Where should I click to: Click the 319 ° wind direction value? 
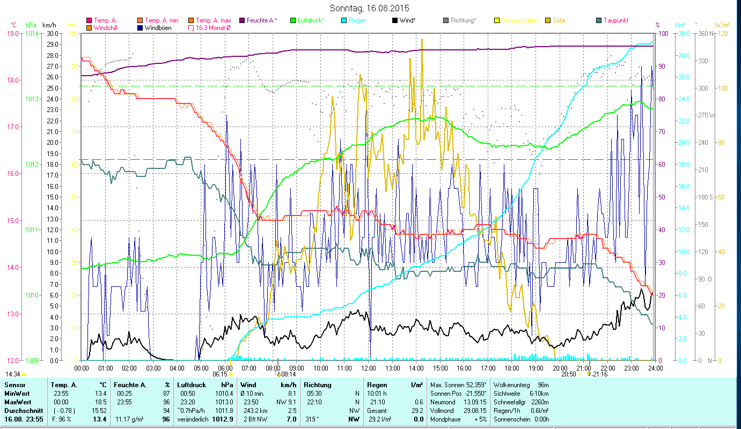click(x=313, y=419)
